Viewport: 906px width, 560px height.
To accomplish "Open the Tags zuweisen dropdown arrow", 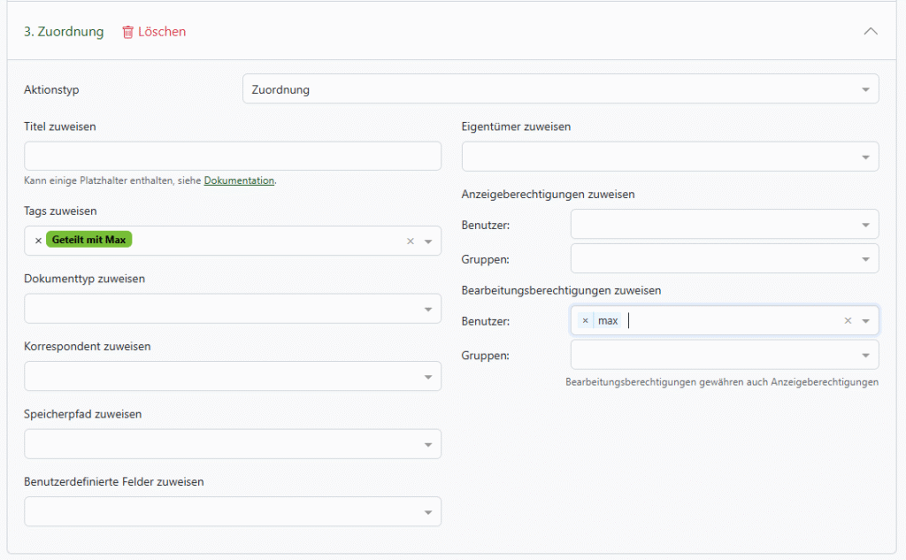I will tap(428, 241).
